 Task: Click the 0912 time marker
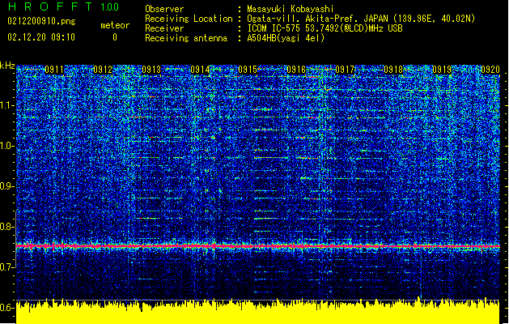103,70
